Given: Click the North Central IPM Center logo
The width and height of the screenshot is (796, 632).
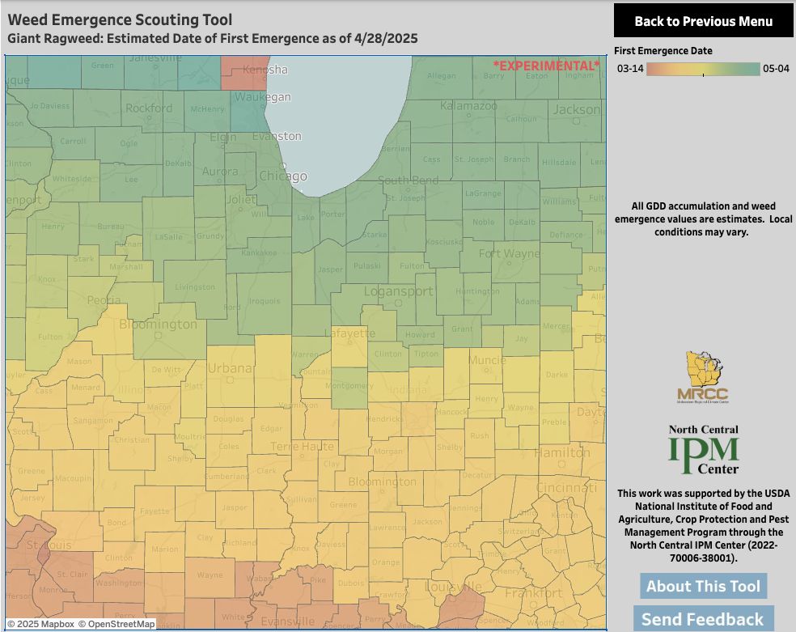Looking at the screenshot, I should pyautogui.click(x=703, y=450).
